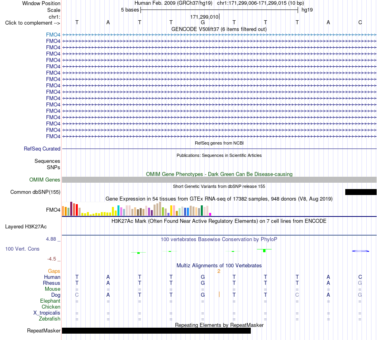Screen dimensions: 377x340
Task: Click the orange gap count '2'
Action: (219, 271)
